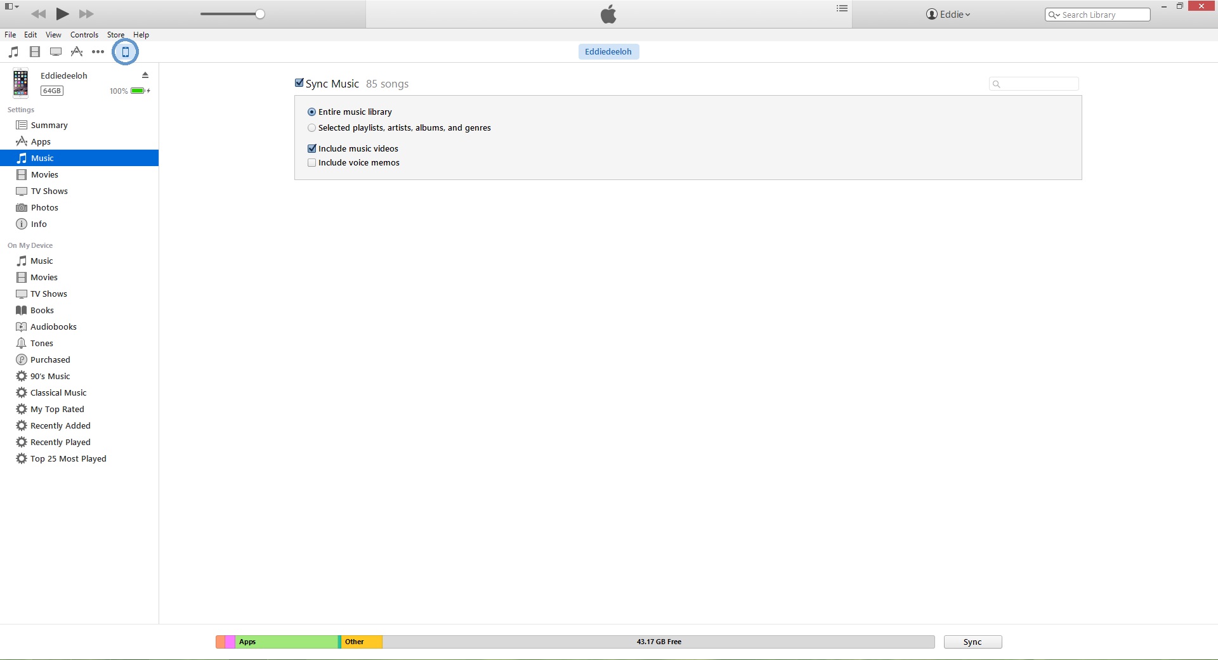Click the 64GB capacity badge
The image size is (1218, 660).
click(52, 91)
